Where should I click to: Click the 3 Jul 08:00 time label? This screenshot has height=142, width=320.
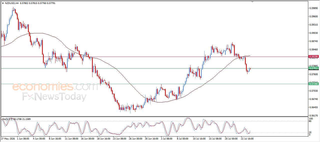pos(166,138)
